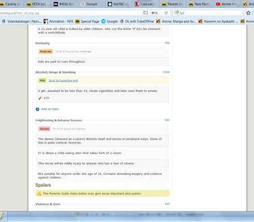The image size is (254, 222).
Task: Click the spoiler warning triangle icon
Action: point(39,193)
